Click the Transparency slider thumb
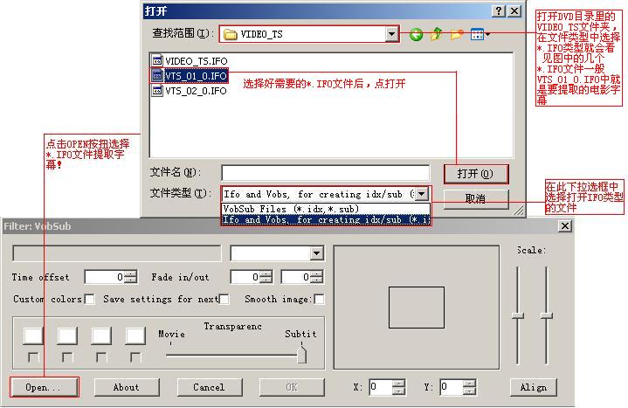This screenshot has height=408, width=628. coord(301,354)
